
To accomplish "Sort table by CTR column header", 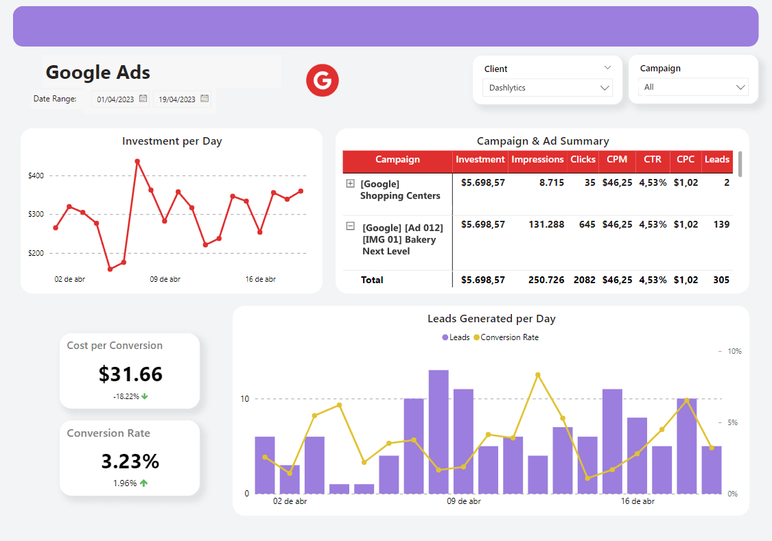I will (x=653, y=159).
